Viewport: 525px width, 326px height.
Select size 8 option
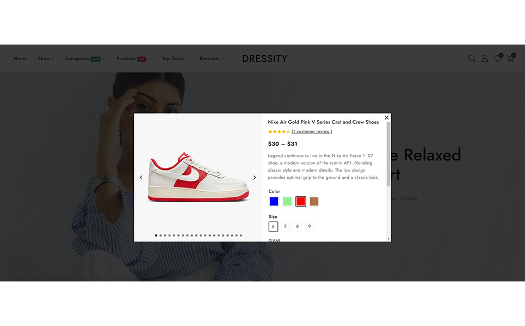tap(298, 227)
